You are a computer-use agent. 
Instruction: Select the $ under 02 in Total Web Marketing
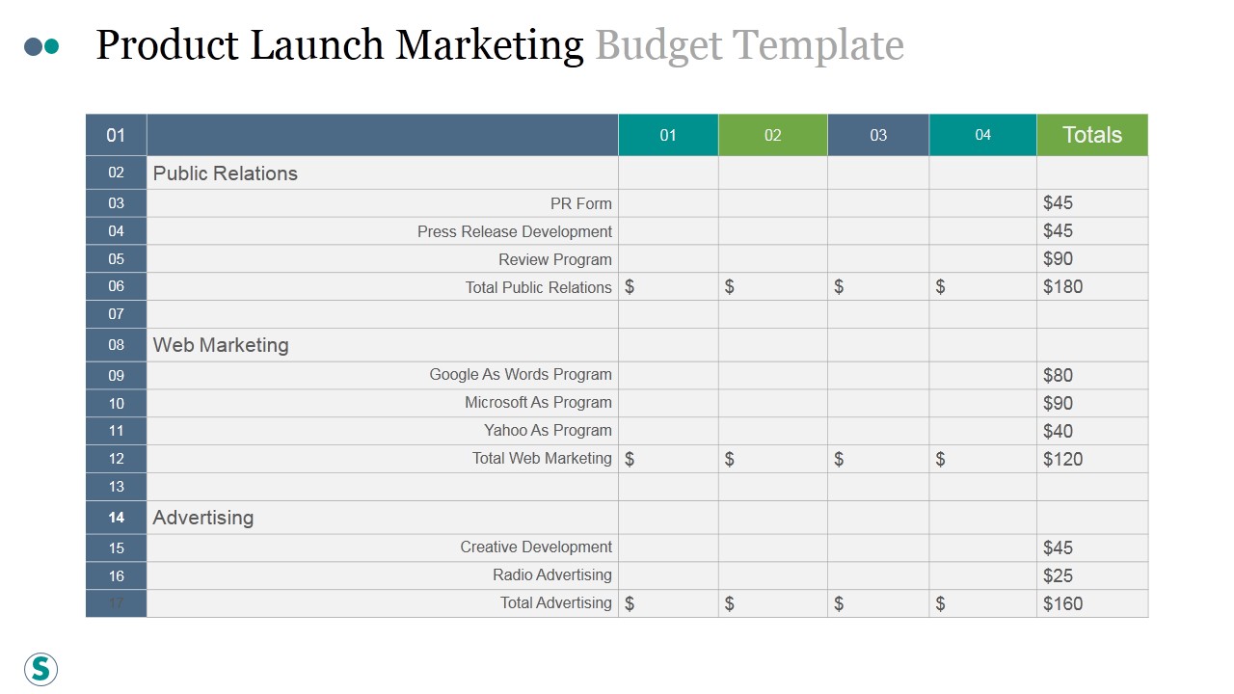(x=730, y=460)
